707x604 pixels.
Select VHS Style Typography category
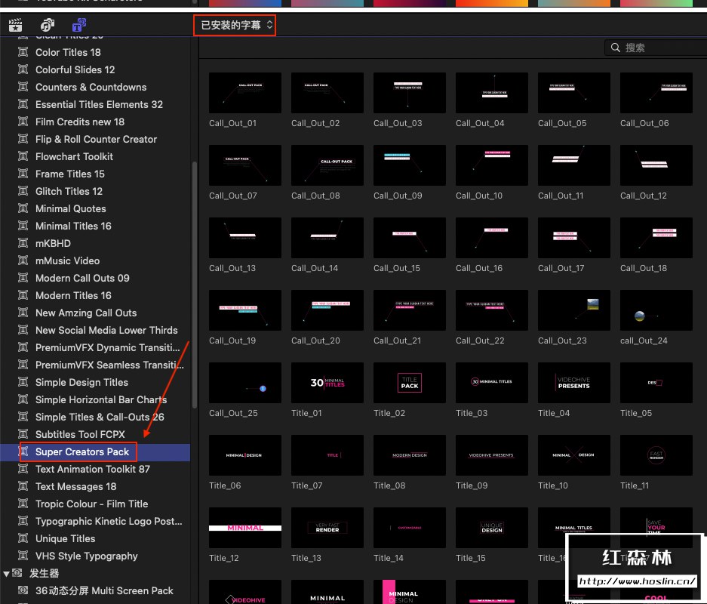click(86, 556)
